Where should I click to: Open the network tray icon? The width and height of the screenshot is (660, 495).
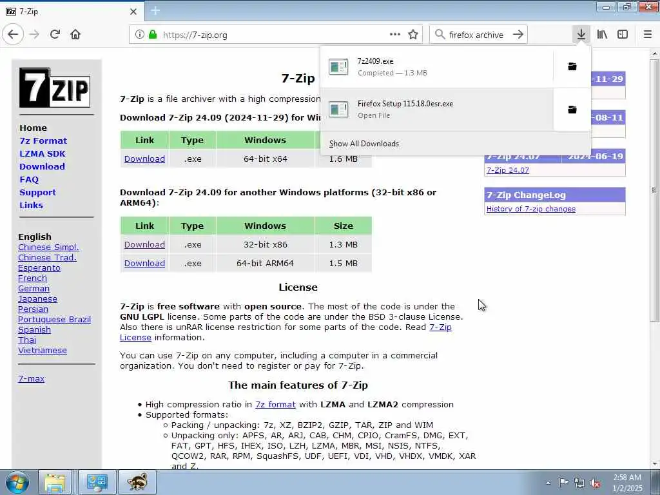(x=579, y=483)
